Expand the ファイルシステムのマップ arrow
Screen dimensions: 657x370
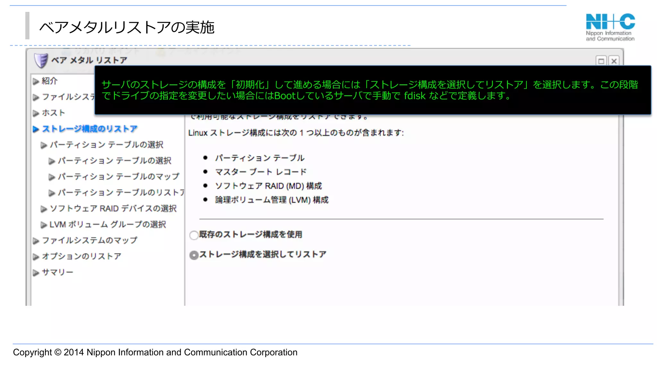(36, 241)
